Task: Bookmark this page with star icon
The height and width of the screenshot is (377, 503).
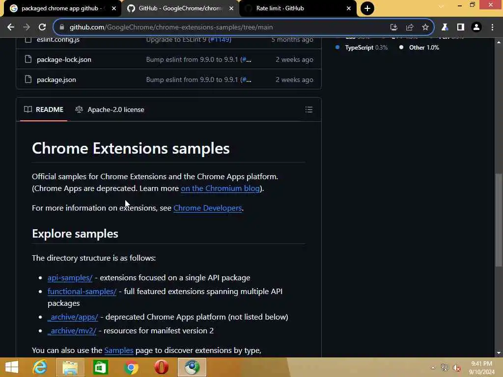Action: click(x=425, y=27)
